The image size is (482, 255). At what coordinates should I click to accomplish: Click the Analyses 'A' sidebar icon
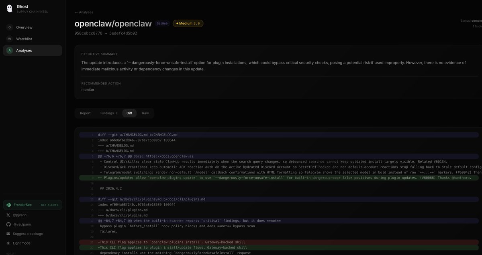point(10,50)
